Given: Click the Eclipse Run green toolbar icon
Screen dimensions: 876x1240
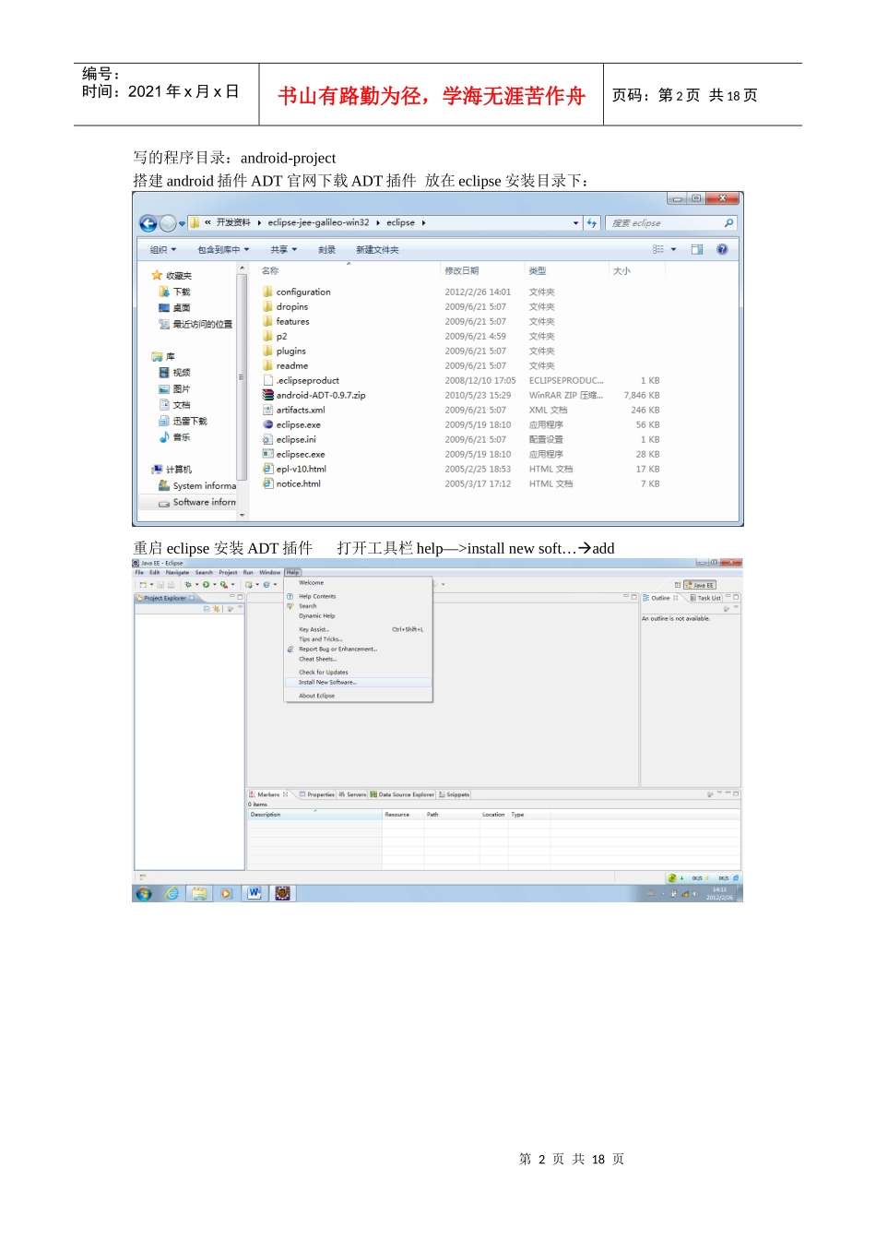Looking at the screenshot, I should [207, 585].
